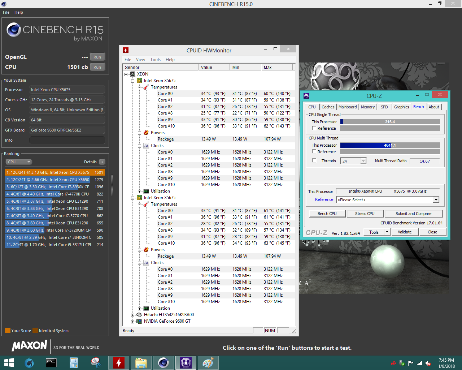Toggle the Threads checkbox in CPU-Z
The image size is (462, 370).
[x=314, y=161]
